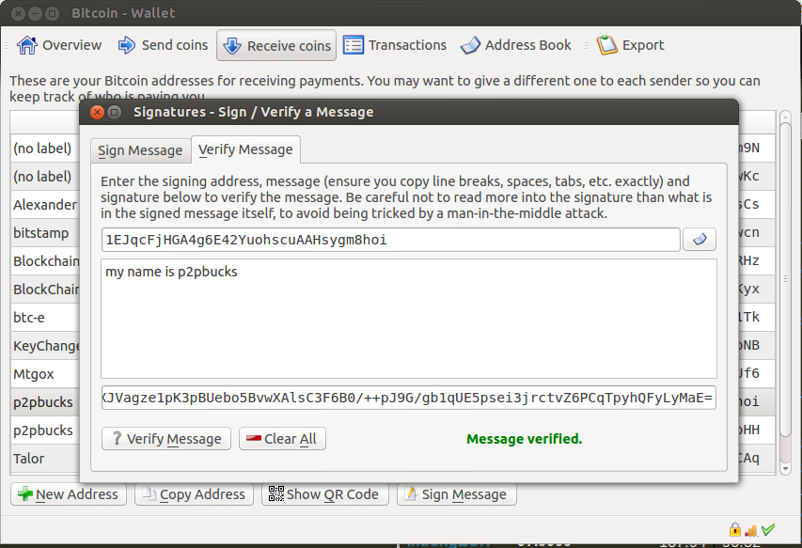
Task: Click the Clear All button
Action: pos(282,439)
